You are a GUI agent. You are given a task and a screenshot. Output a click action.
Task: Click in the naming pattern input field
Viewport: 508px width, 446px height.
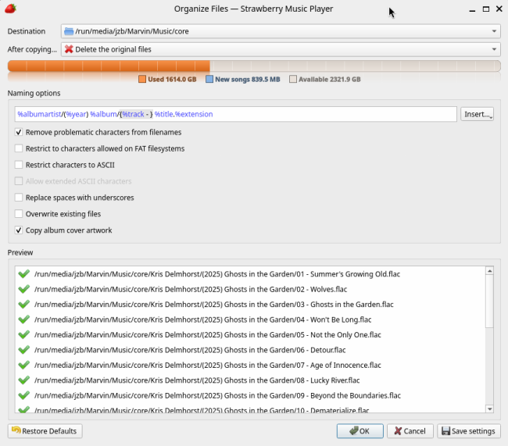pos(235,114)
